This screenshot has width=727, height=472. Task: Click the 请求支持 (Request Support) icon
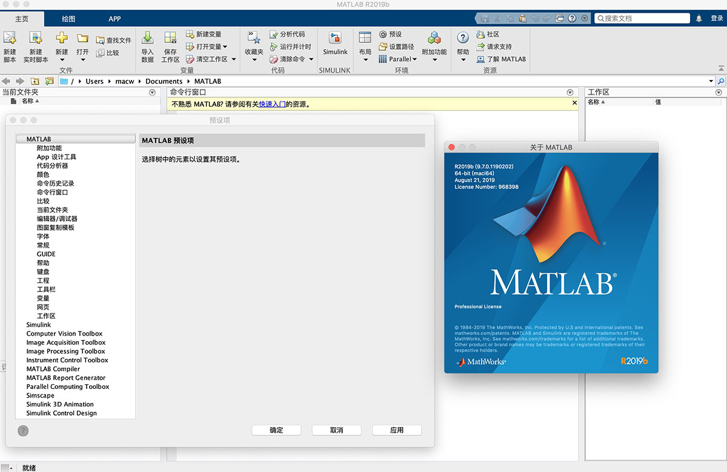480,47
